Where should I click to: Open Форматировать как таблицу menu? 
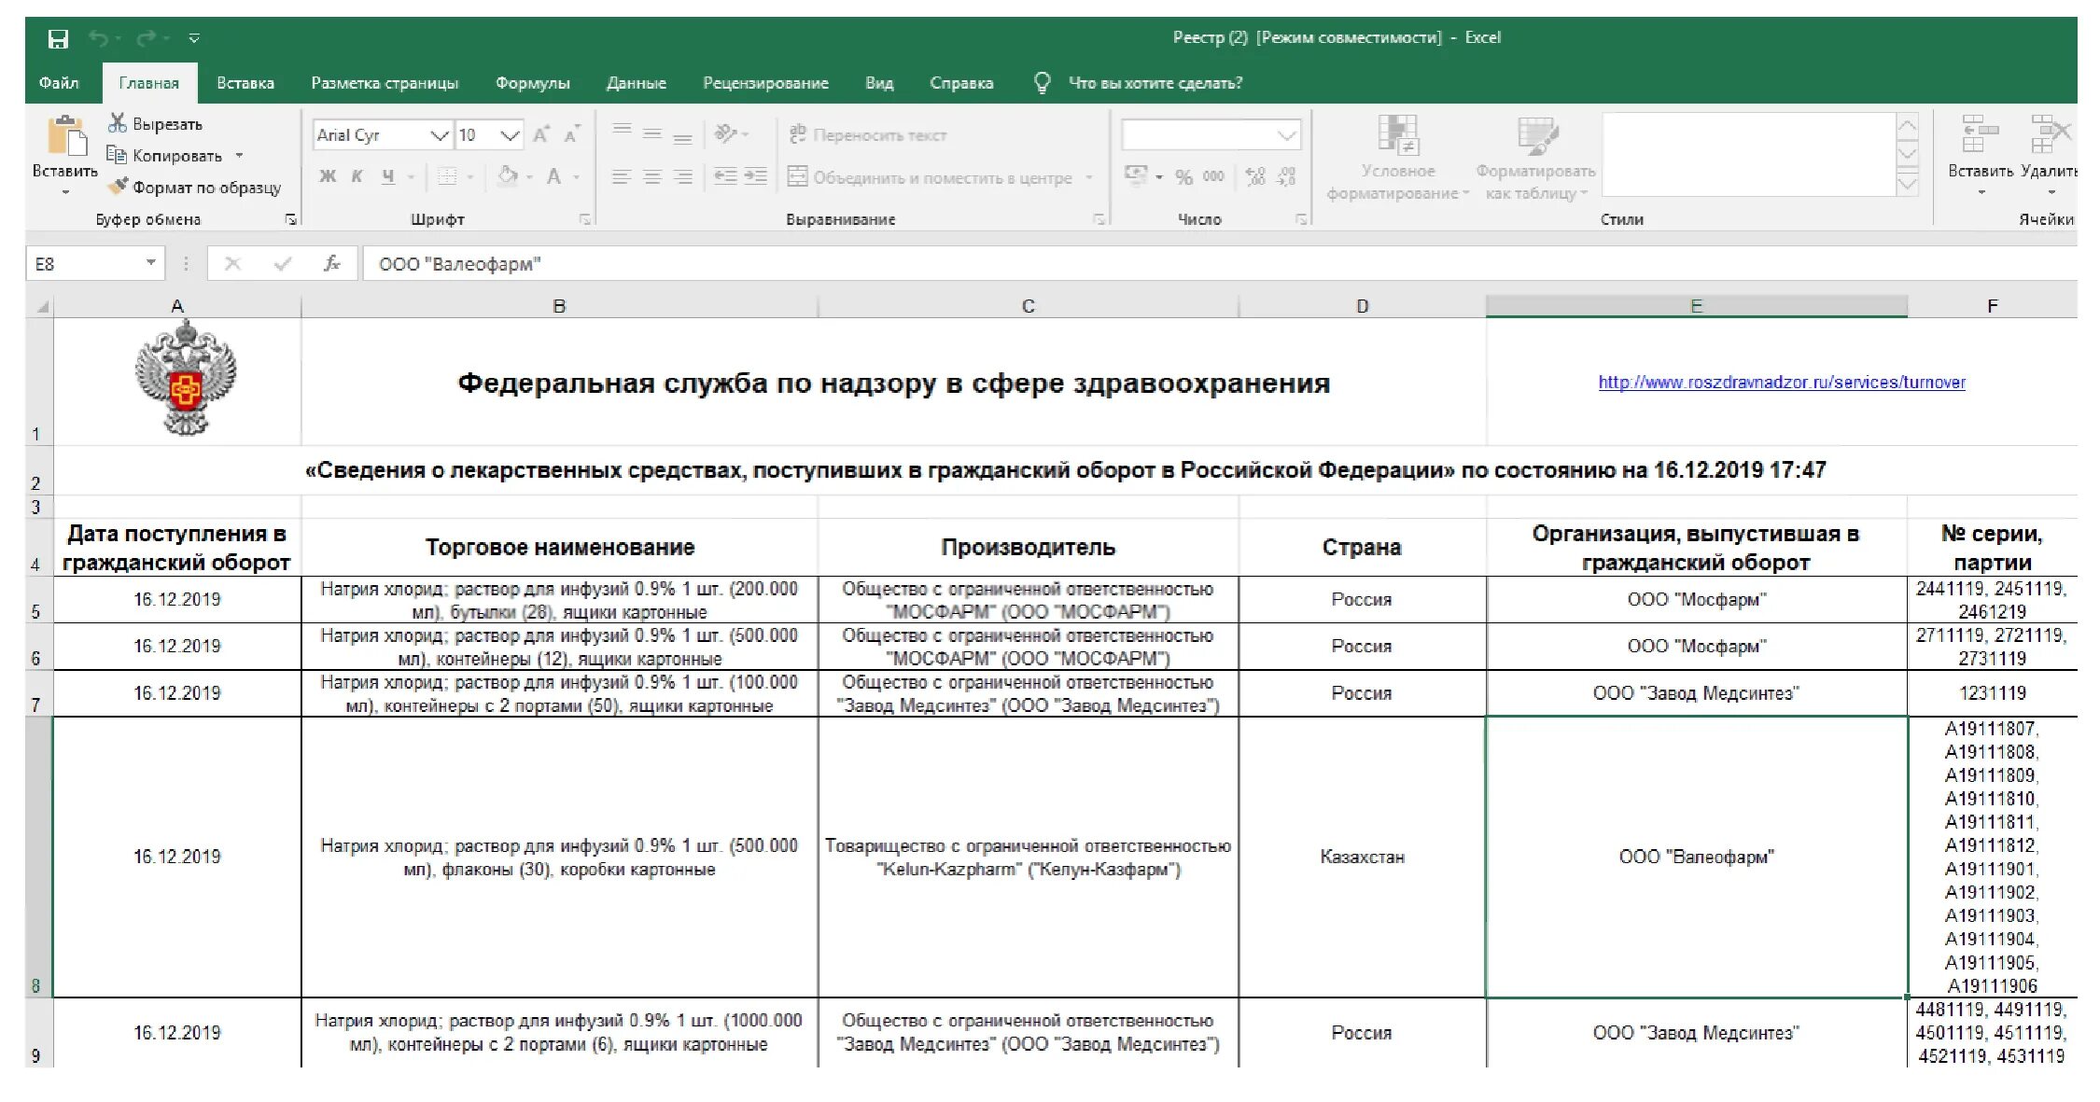(x=1536, y=159)
